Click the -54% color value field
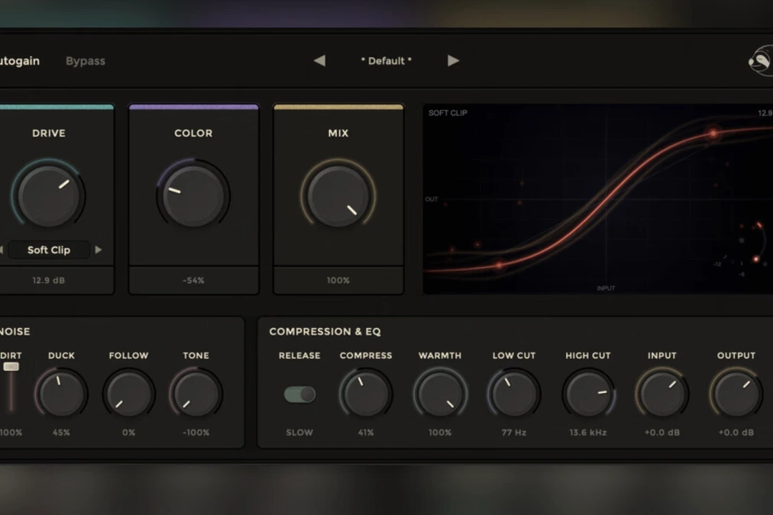Image resolution: width=773 pixels, height=515 pixels. 193,281
